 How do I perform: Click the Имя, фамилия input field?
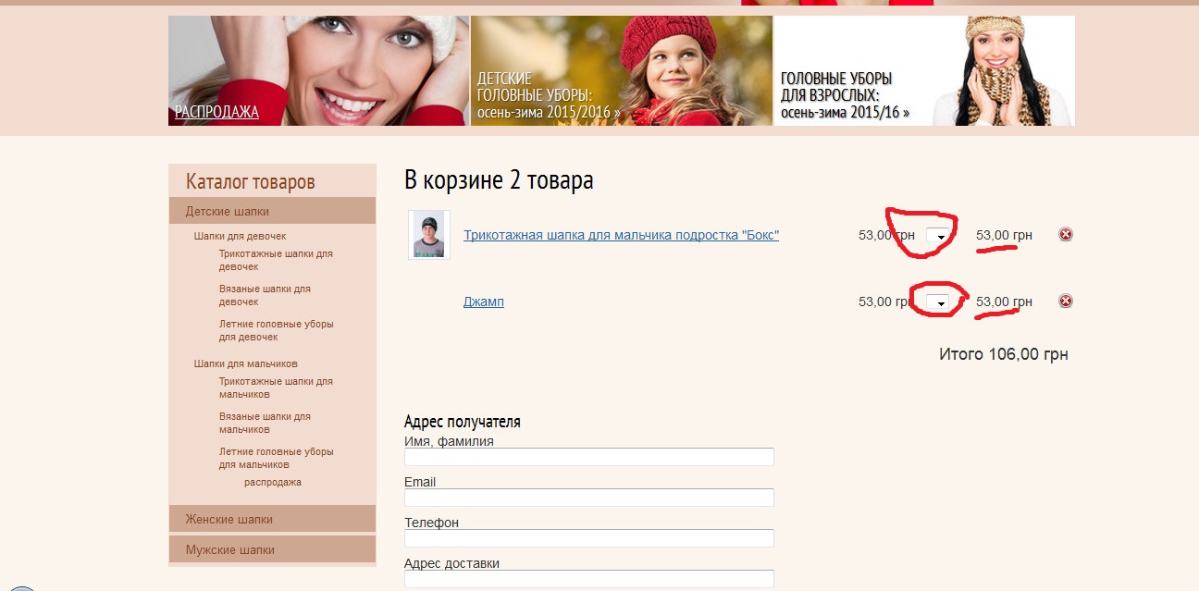[x=588, y=457]
